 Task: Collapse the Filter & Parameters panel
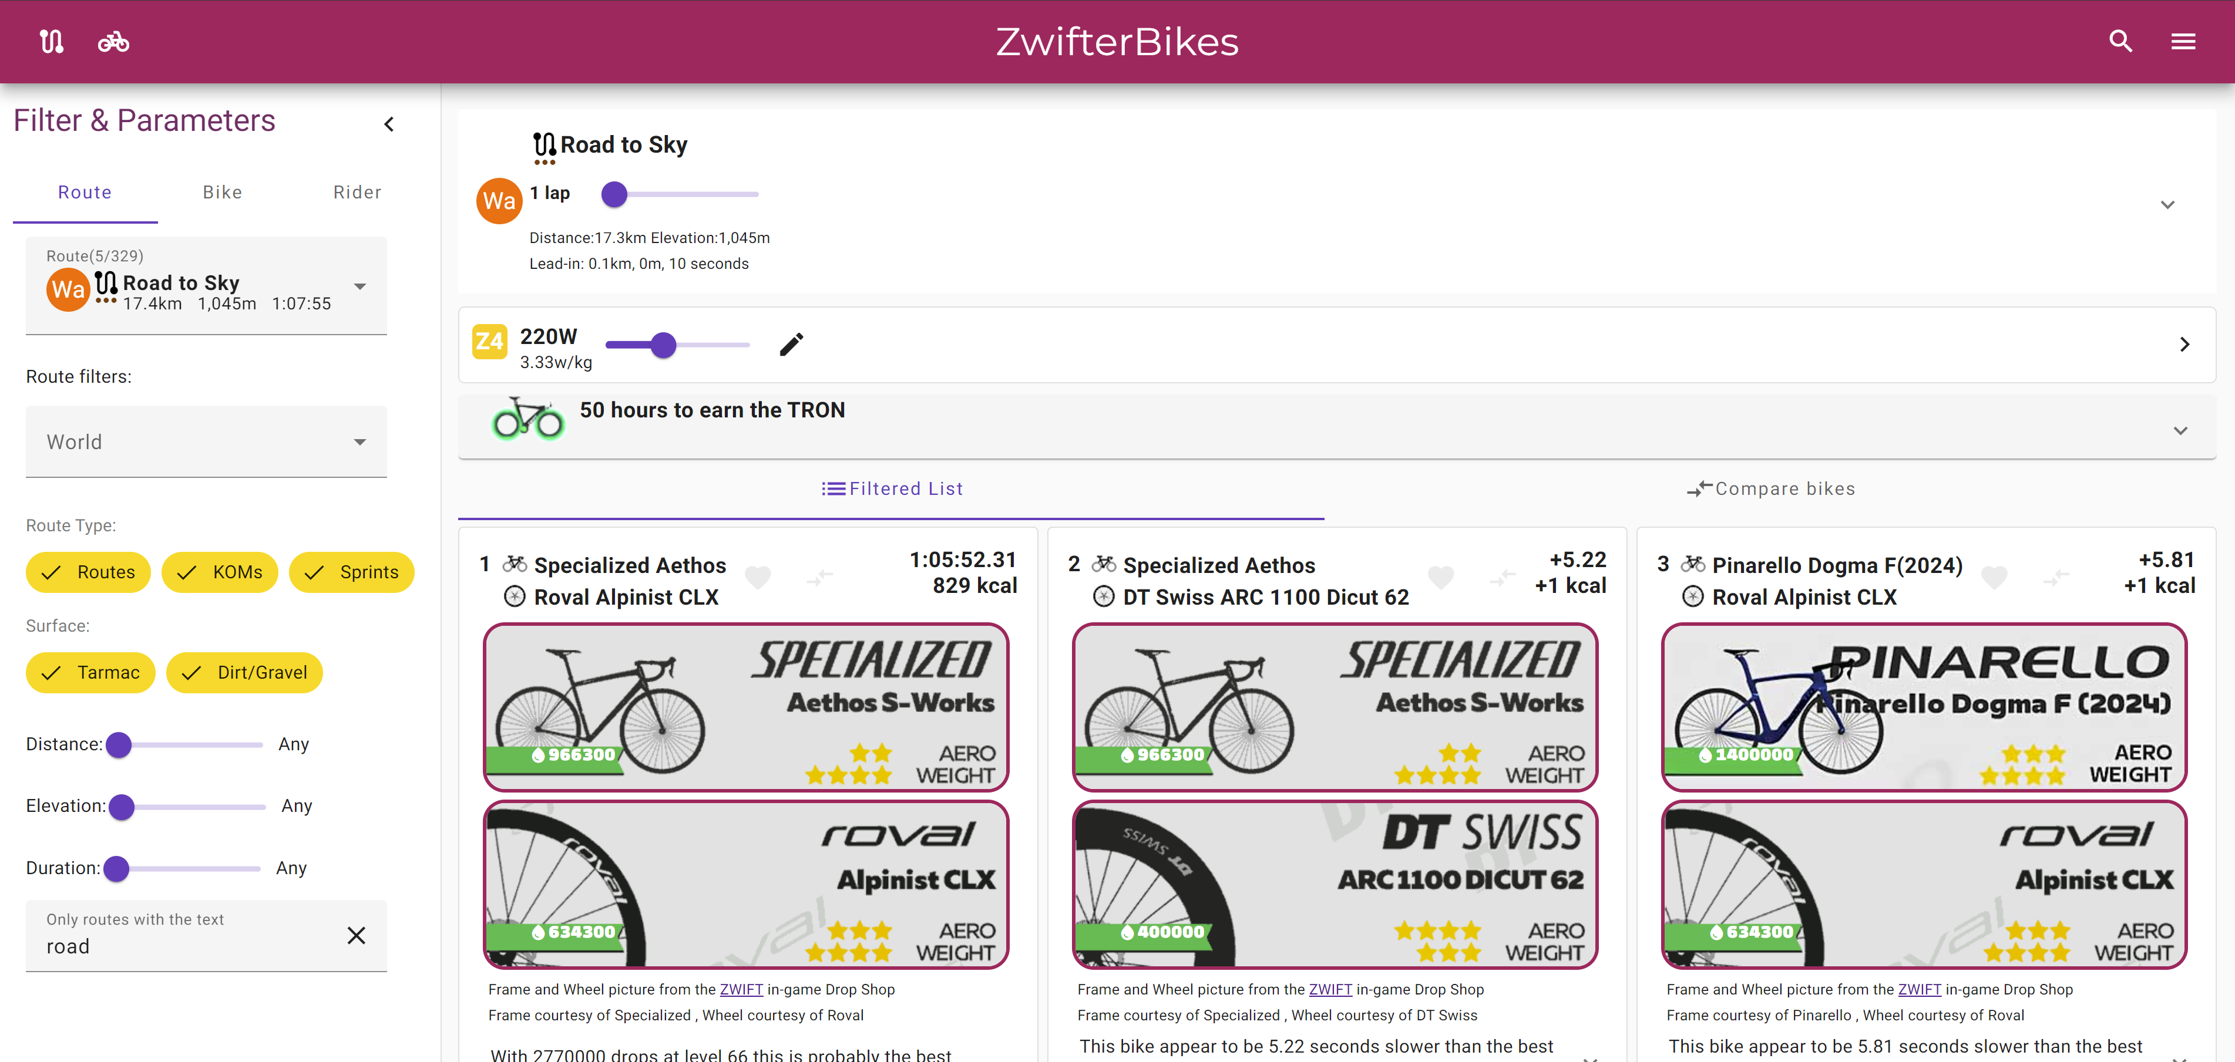click(x=389, y=124)
